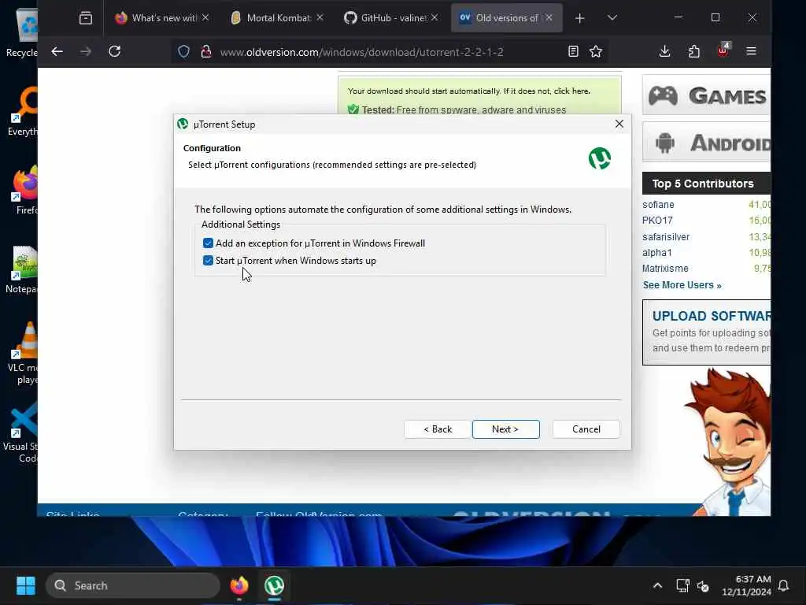The width and height of the screenshot is (806, 605).
Task: Open contributor Matrixisme's profile link
Action: [x=665, y=269]
